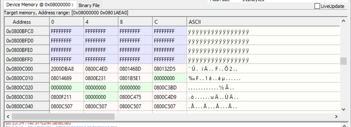Click column 4 cell in row 0x0800C020
351x127 pixels.
pos(101,88)
